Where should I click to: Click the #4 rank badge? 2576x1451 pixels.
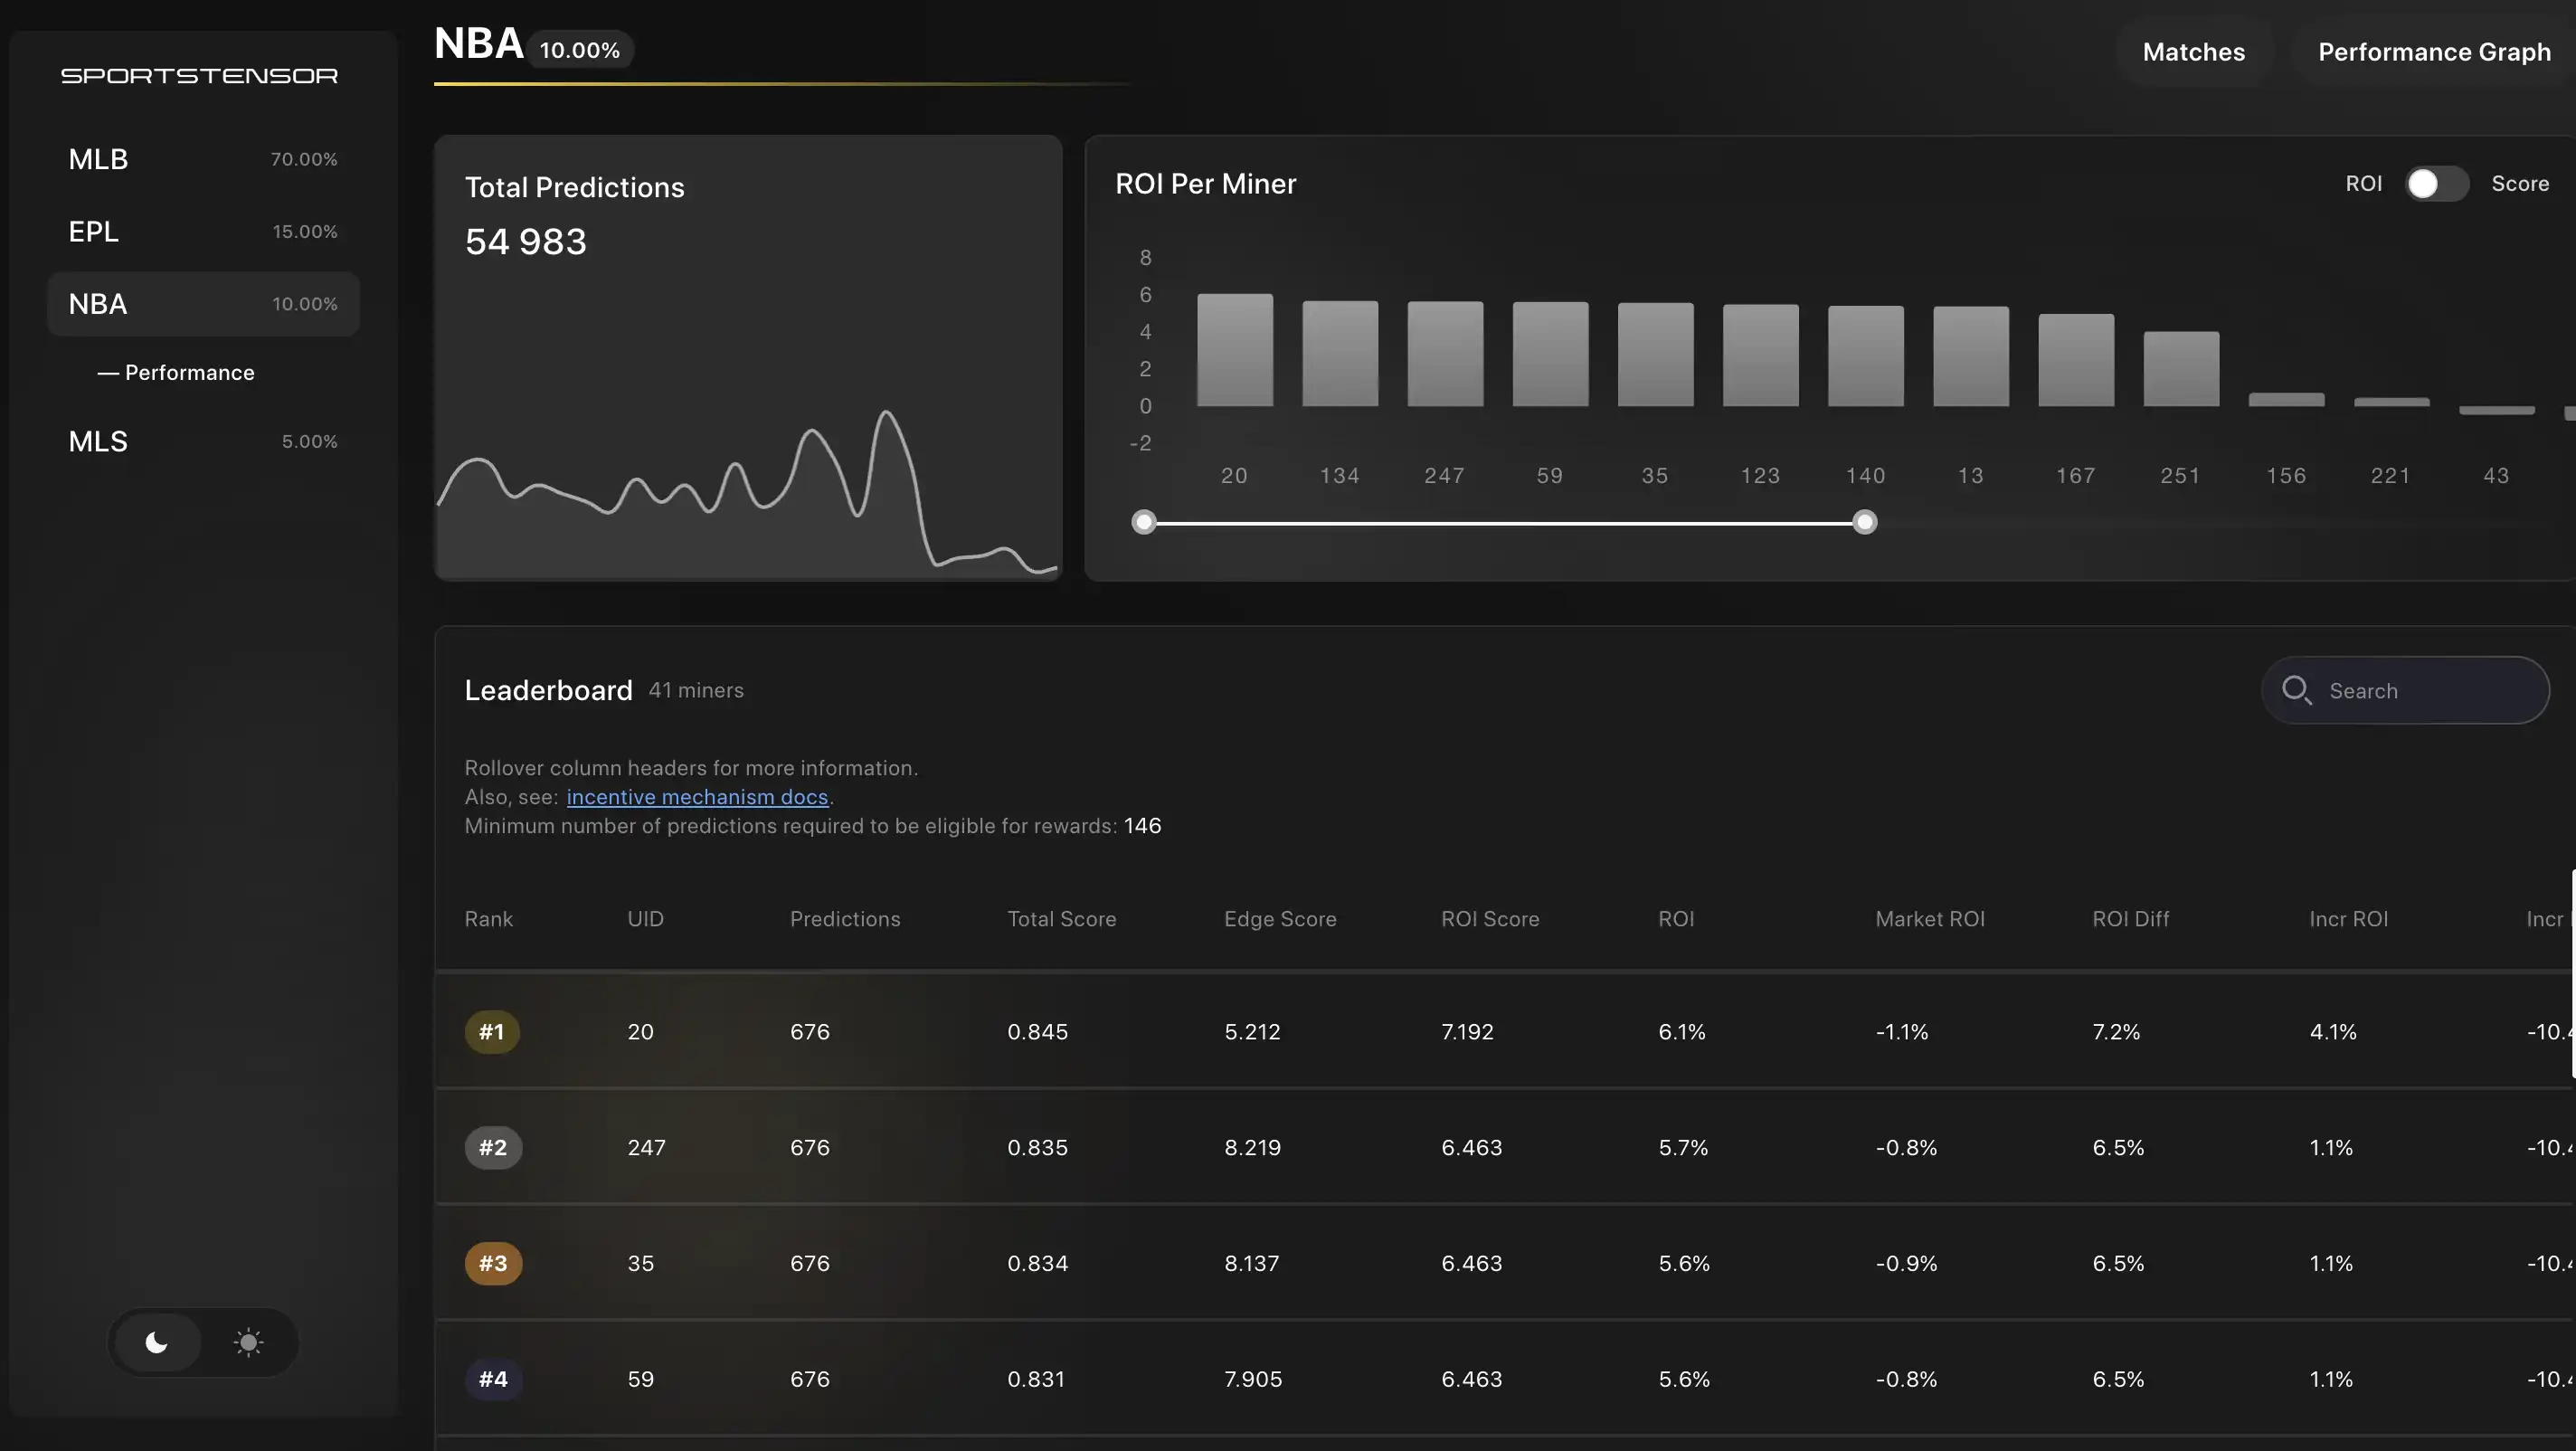pyautogui.click(x=492, y=1379)
